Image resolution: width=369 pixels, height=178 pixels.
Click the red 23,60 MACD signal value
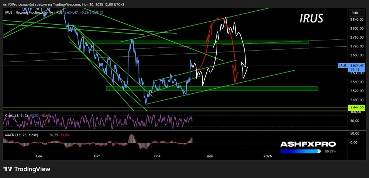coord(65,135)
